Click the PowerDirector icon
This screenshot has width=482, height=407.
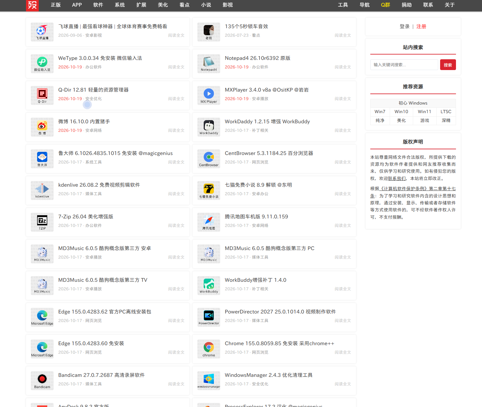[x=209, y=317]
